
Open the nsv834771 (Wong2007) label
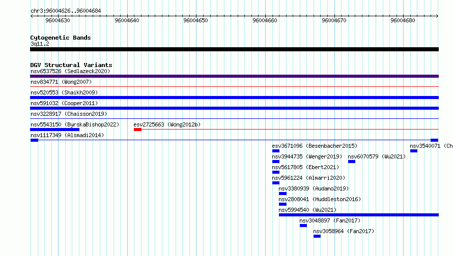tap(61, 82)
